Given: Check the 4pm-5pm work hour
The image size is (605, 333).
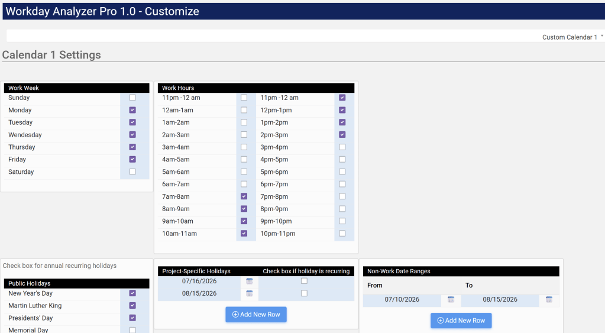Looking at the screenshot, I should 342,159.
